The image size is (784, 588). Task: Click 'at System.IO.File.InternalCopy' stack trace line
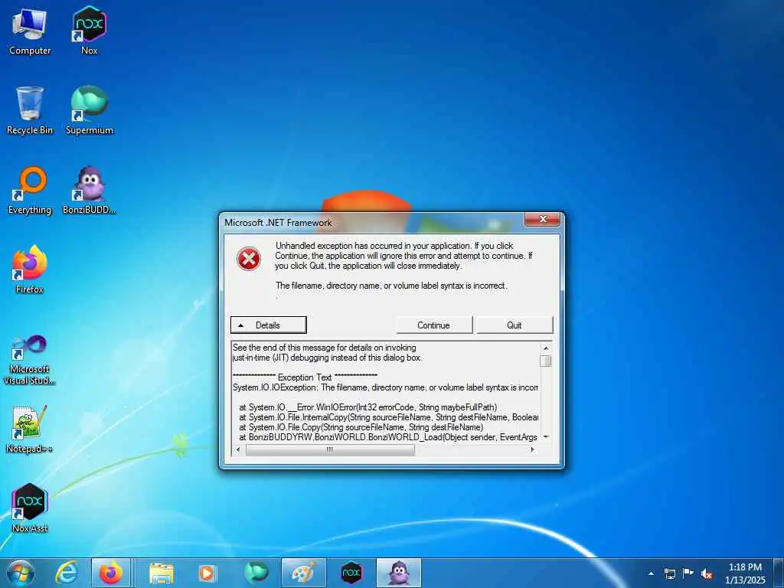point(388,417)
